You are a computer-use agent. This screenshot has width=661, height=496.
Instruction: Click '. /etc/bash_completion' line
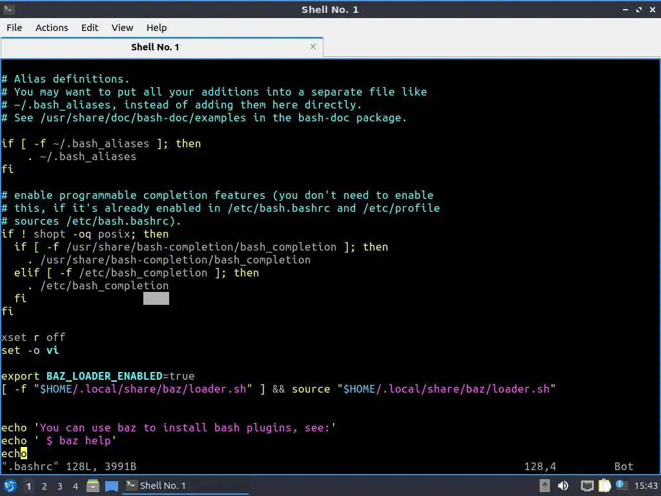coord(98,285)
